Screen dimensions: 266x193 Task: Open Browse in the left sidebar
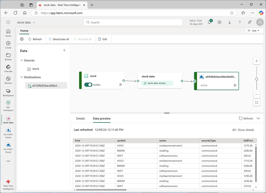pyautogui.click(x=8, y=57)
